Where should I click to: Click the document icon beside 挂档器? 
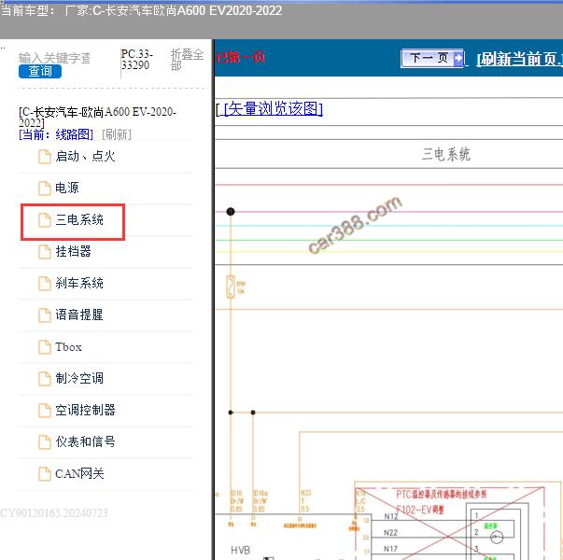click(45, 252)
